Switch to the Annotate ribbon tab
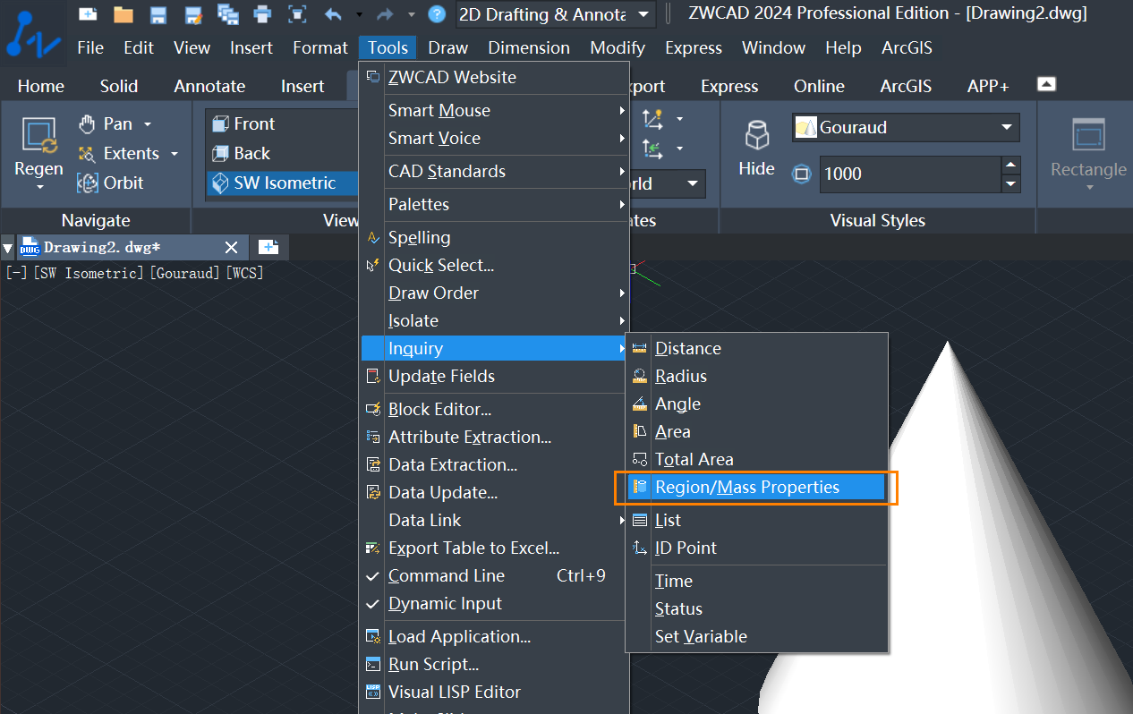This screenshot has width=1133, height=714. point(209,87)
